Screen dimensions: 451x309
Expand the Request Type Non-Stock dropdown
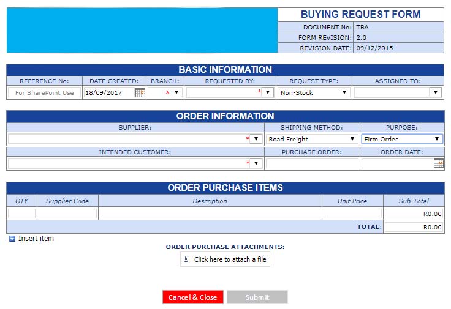pyautogui.click(x=344, y=93)
